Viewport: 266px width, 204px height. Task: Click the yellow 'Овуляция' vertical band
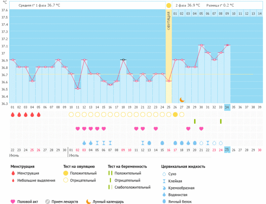(169, 55)
